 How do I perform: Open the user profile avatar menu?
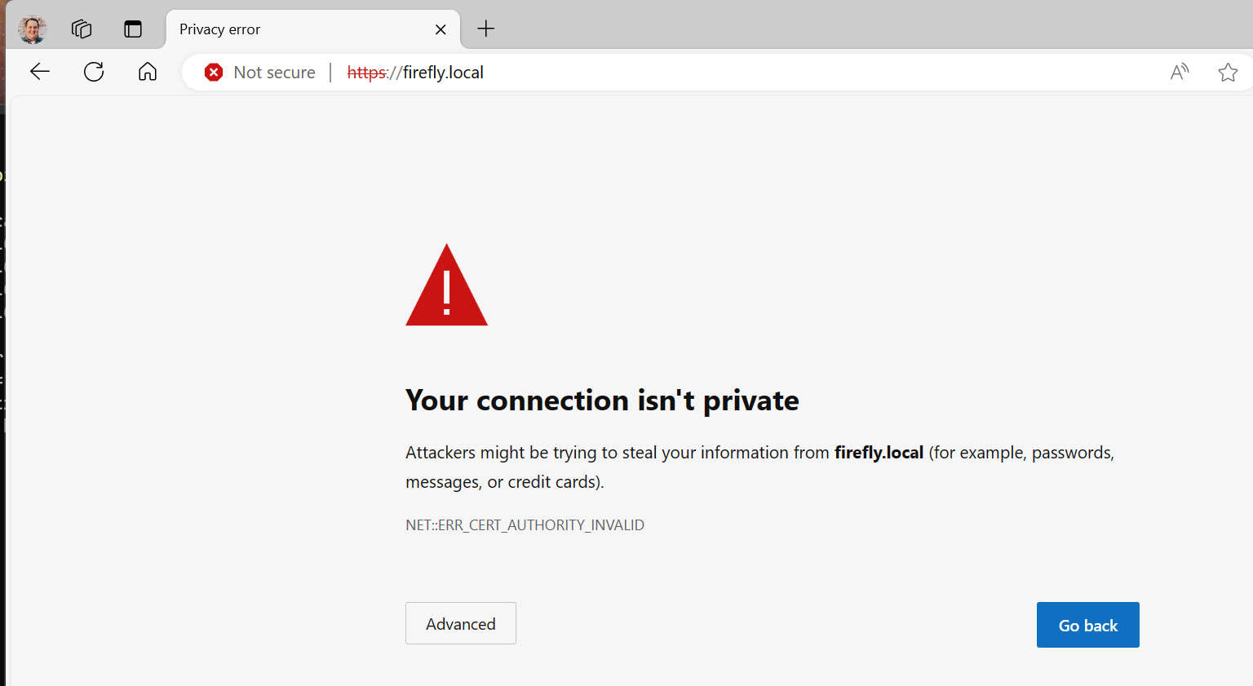(x=33, y=29)
